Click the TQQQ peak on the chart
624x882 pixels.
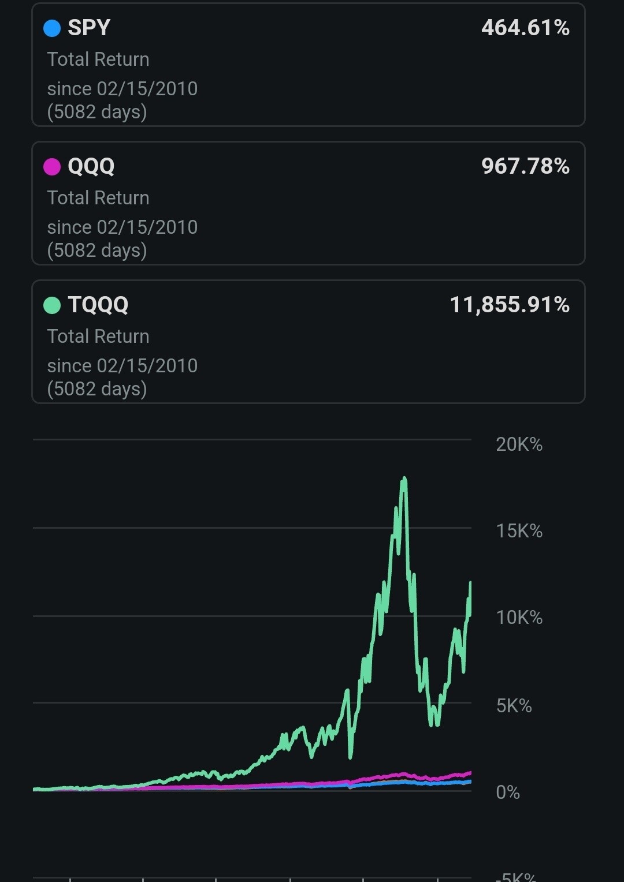click(404, 479)
